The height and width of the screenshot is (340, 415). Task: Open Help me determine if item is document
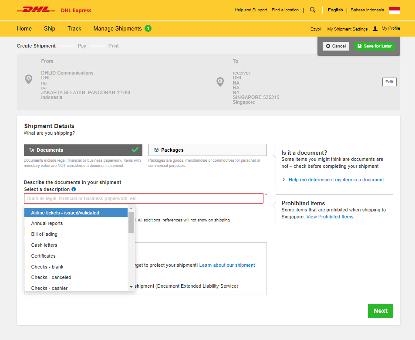pos(336,180)
